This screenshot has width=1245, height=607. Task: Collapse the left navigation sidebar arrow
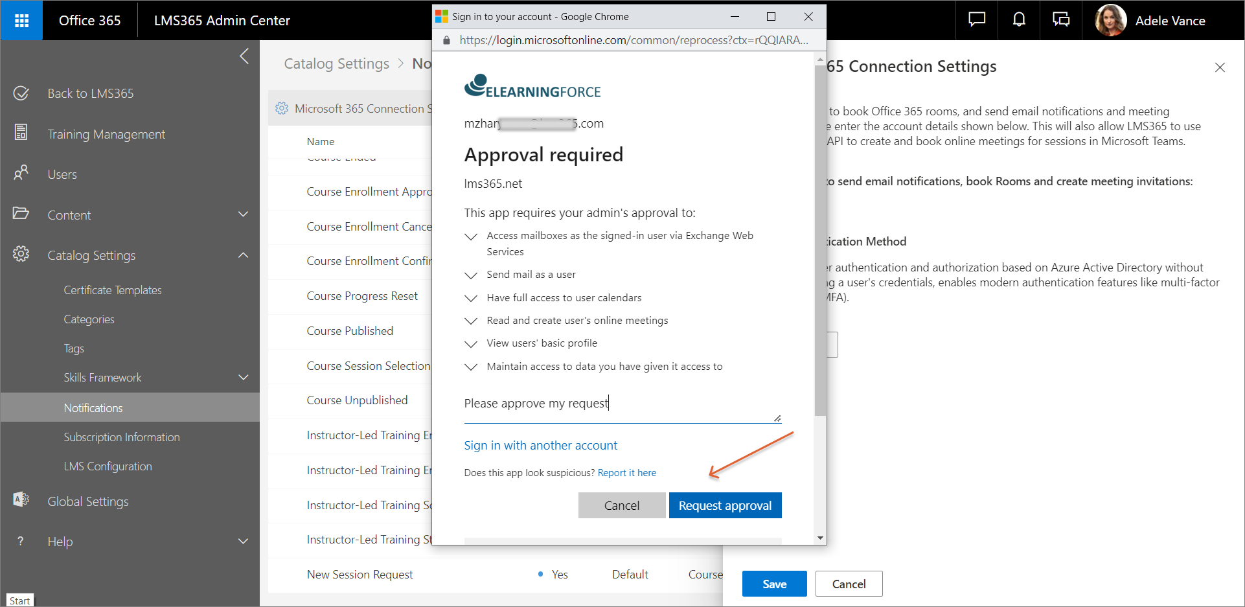click(244, 56)
